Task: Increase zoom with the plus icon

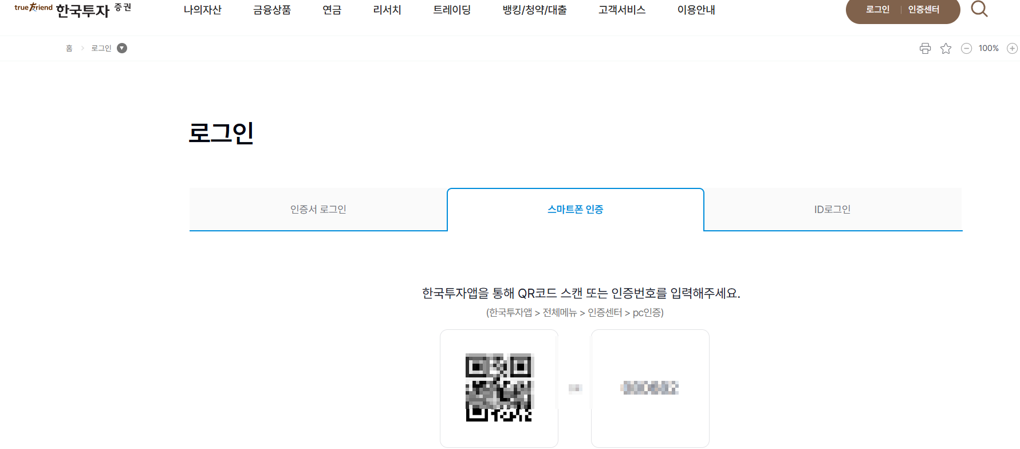Action: click(x=1012, y=48)
